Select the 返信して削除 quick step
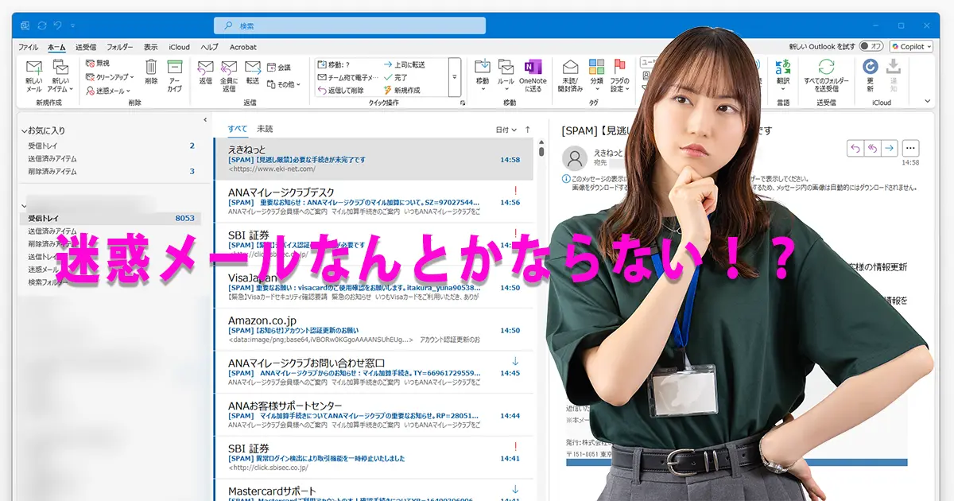This screenshot has height=501, width=954. [340, 91]
